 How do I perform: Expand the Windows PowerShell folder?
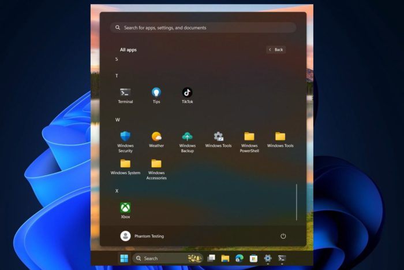pyautogui.click(x=249, y=142)
